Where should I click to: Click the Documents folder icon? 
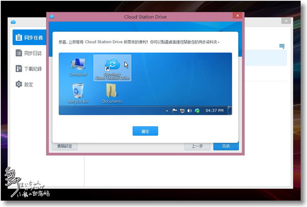pyautogui.click(x=112, y=93)
